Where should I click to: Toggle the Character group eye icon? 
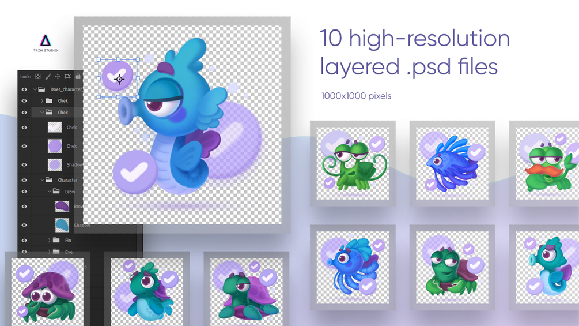pyautogui.click(x=24, y=180)
